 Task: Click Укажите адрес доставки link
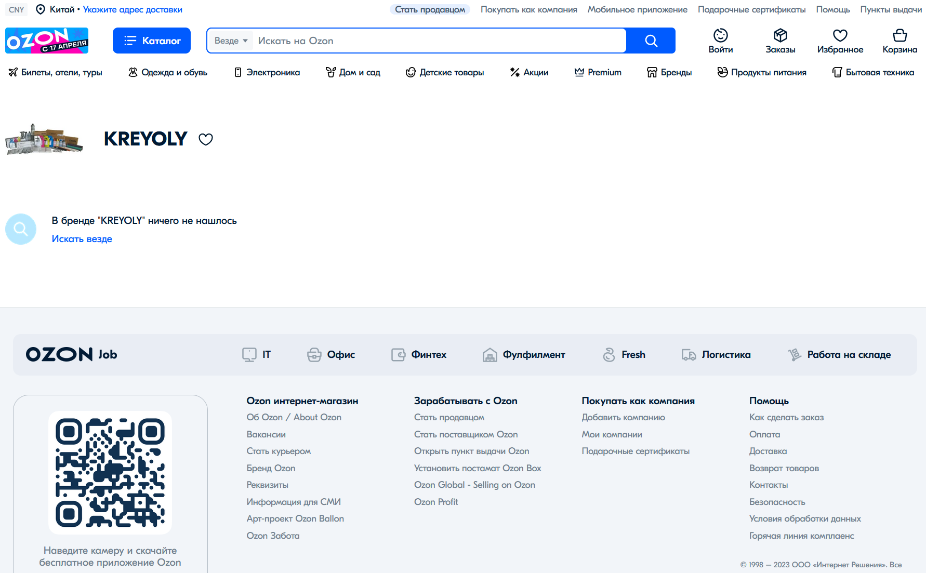coord(133,9)
